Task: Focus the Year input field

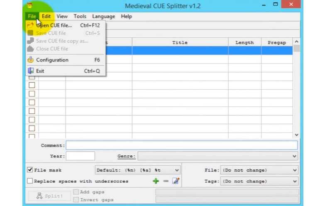Action: pos(81,156)
